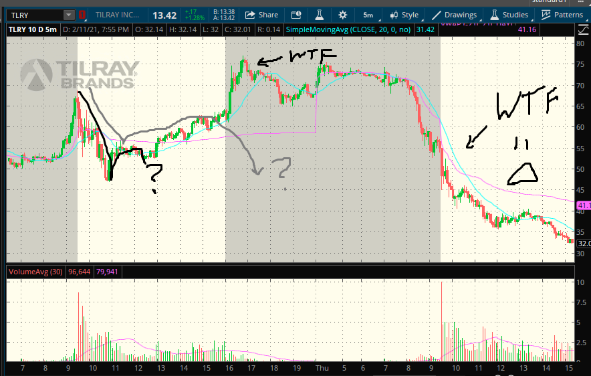Click the TLRY 10 D 5m chart label

(32, 29)
